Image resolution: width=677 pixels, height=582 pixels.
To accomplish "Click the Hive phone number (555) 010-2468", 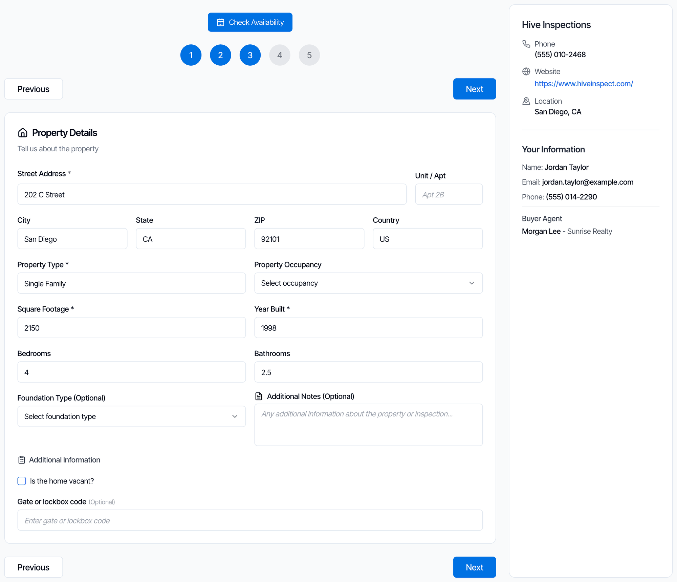I will (560, 55).
